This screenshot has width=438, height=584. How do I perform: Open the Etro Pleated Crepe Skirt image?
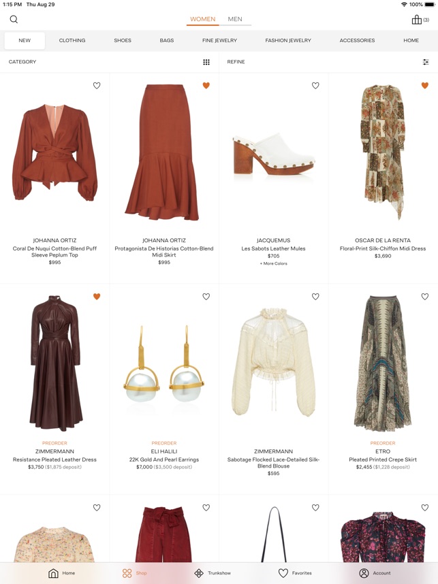click(x=383, y=363)
